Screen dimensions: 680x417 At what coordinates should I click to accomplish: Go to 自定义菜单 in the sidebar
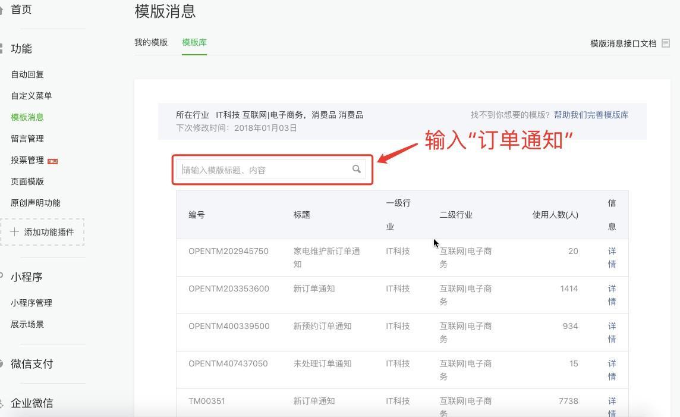tap(32, 96)
